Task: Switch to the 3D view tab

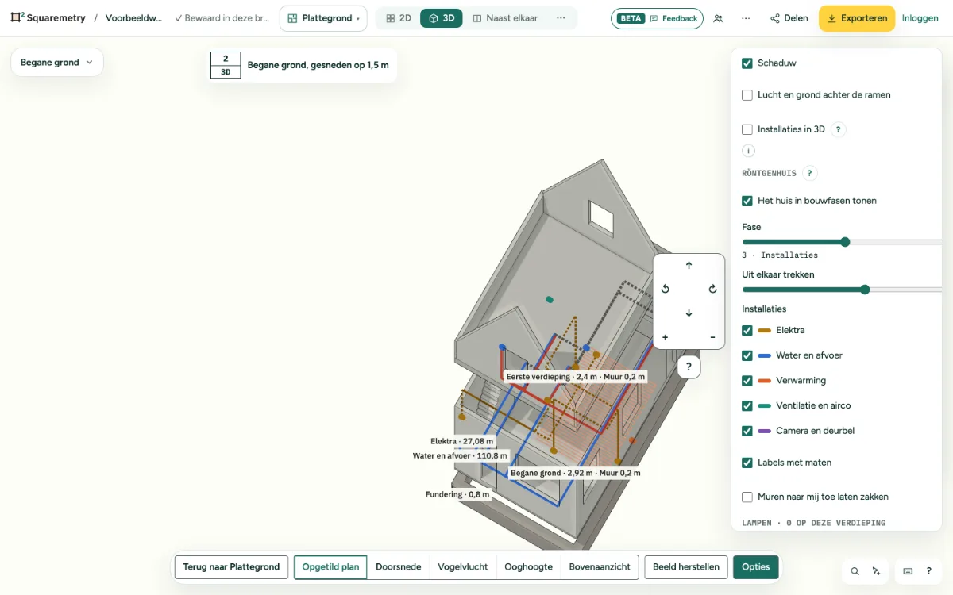Action: tap(442, 18)
